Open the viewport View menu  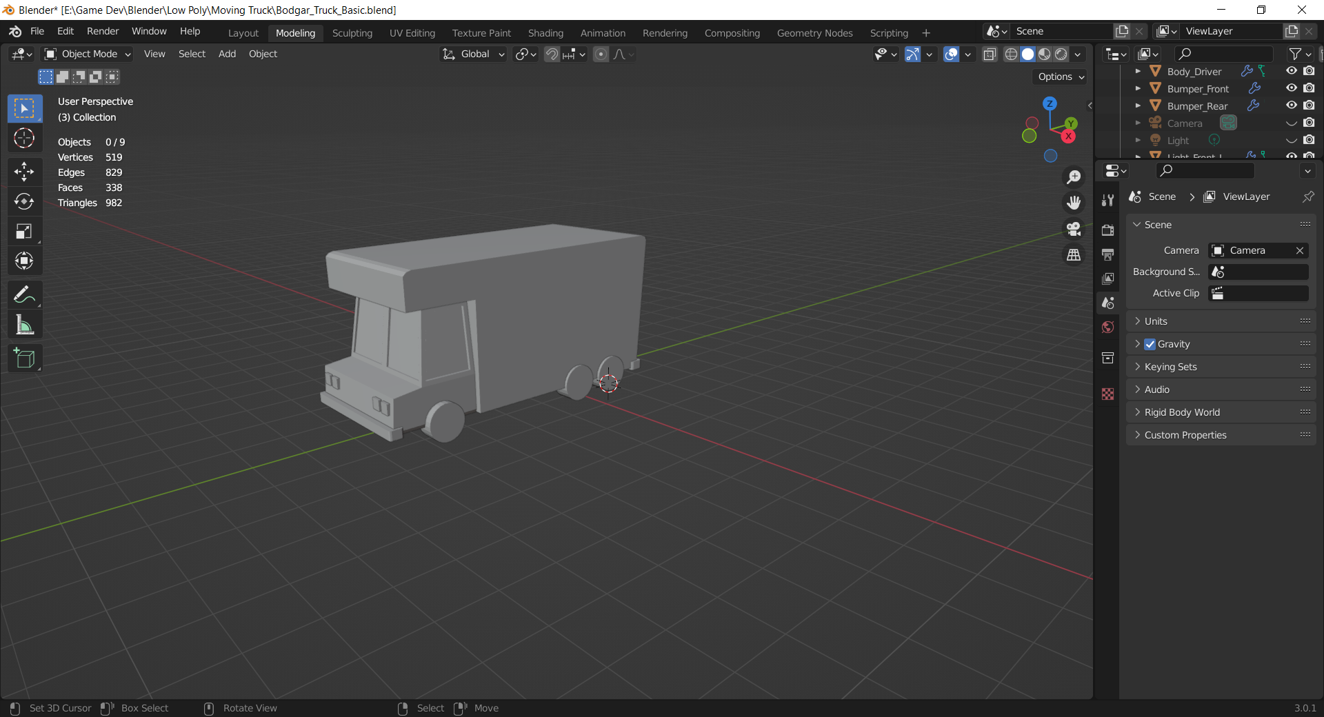(154, 54)
